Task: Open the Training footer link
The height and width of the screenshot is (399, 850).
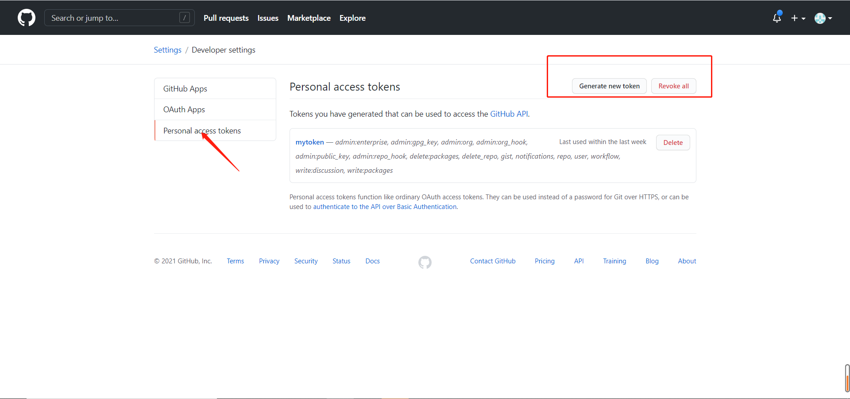Action: (614, 261)
